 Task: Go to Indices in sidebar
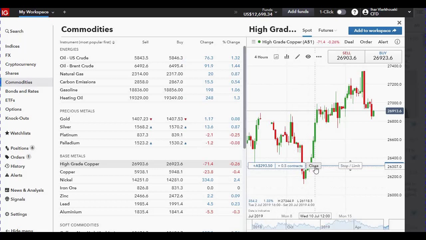(x=12, y=46)
